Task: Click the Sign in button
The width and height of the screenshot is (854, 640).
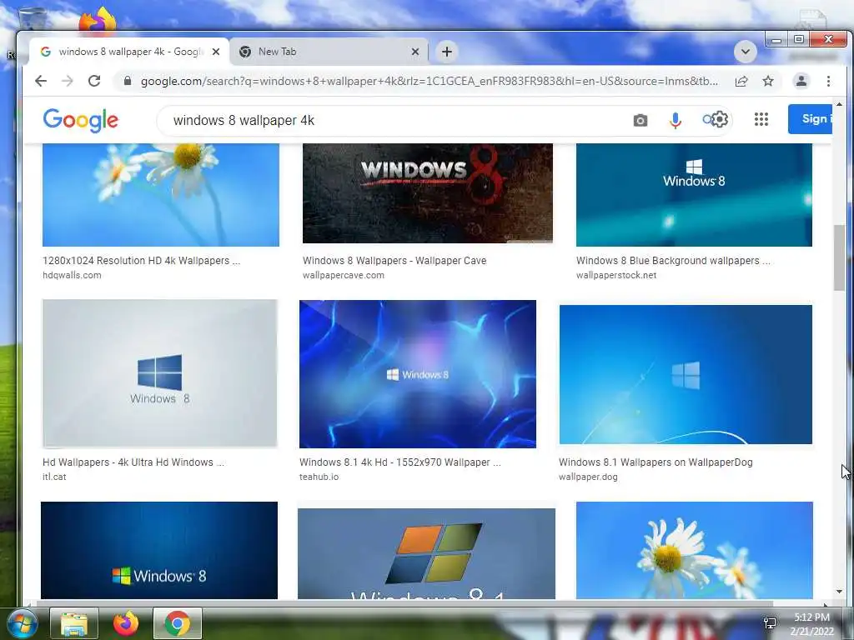Action: pos(811,118)
